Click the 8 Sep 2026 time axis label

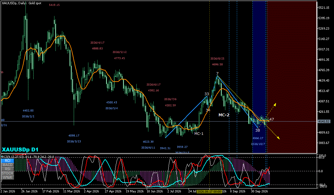pyautogui.click(x=237, y=191)
